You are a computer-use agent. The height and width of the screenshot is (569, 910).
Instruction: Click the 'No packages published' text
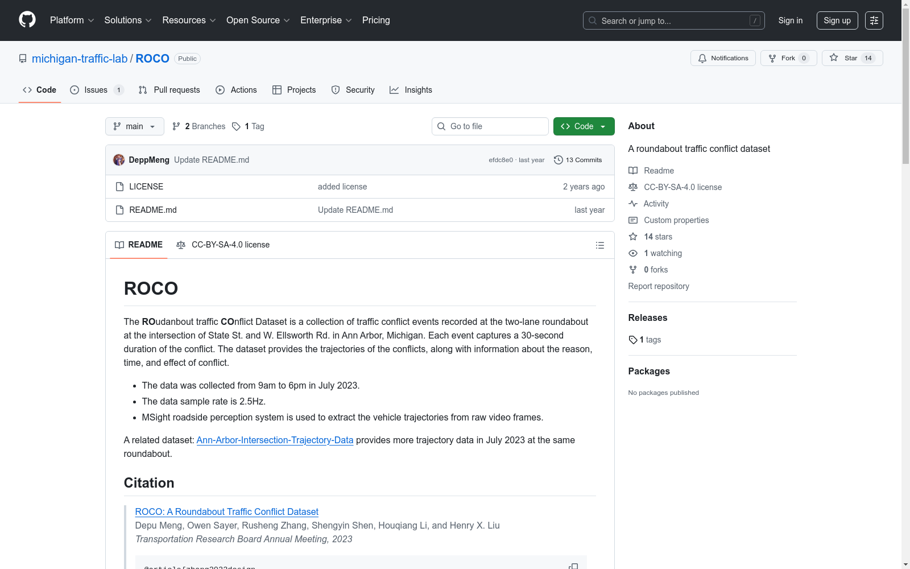click(x=663, y=393)
